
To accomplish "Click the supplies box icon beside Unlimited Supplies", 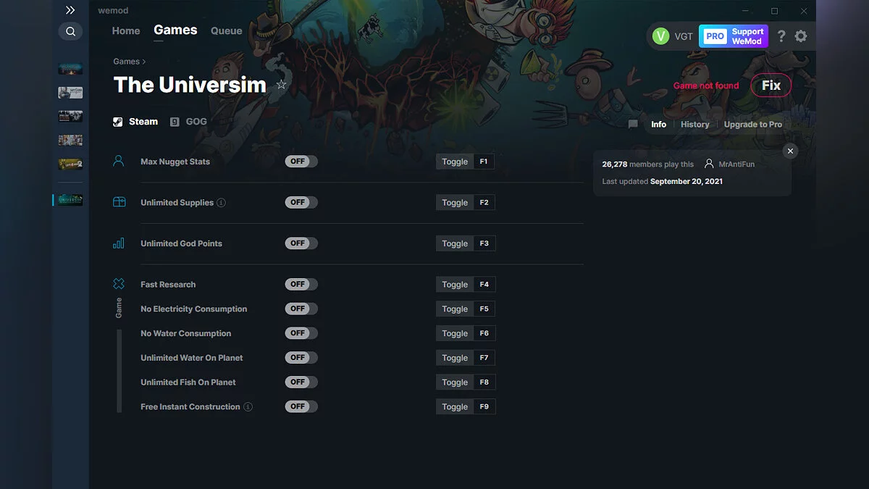I will coord(118,201).
